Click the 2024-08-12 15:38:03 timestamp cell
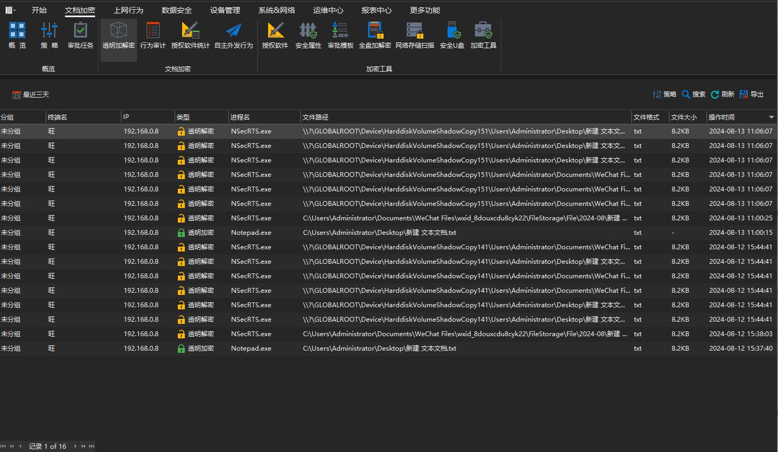 tap(740, 334)
